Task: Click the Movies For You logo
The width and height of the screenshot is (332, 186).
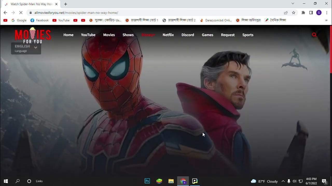Action: click(x=33, y=35)
